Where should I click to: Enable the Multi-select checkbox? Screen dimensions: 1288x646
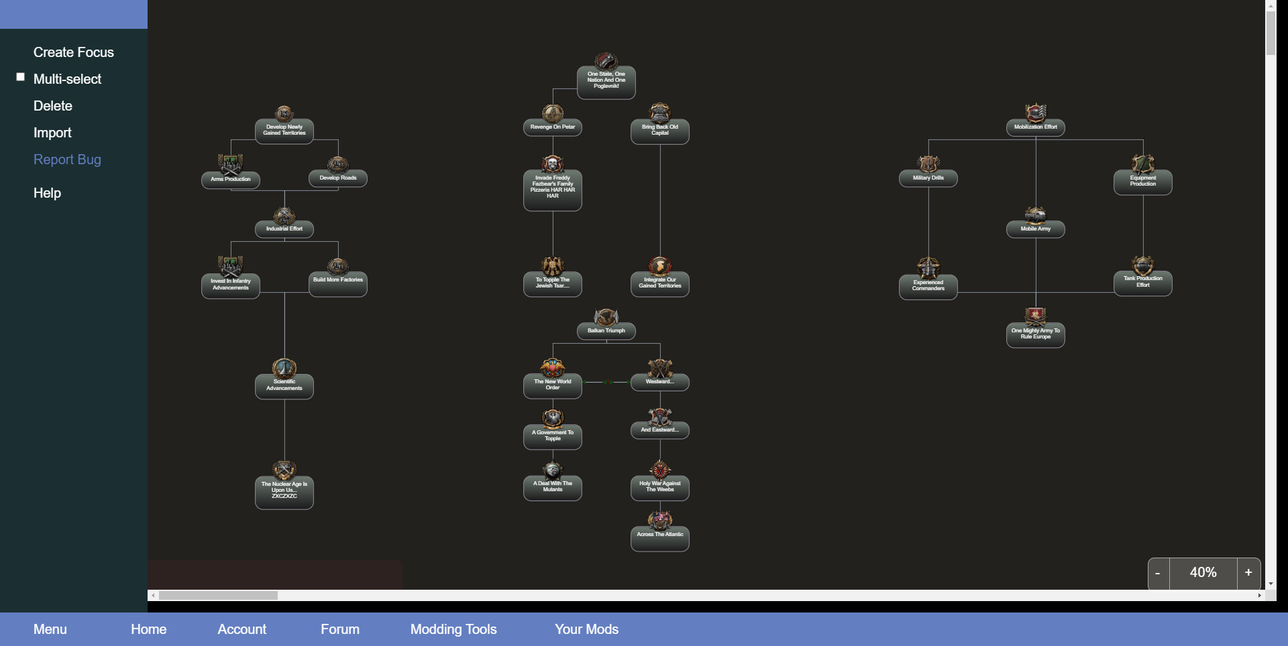(21, 77)
